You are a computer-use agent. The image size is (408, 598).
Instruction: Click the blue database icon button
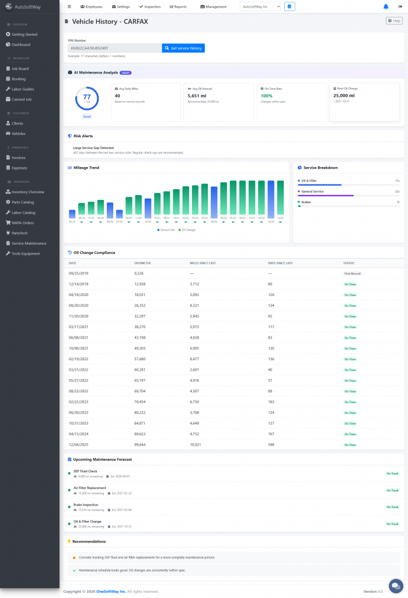[290, 6]
